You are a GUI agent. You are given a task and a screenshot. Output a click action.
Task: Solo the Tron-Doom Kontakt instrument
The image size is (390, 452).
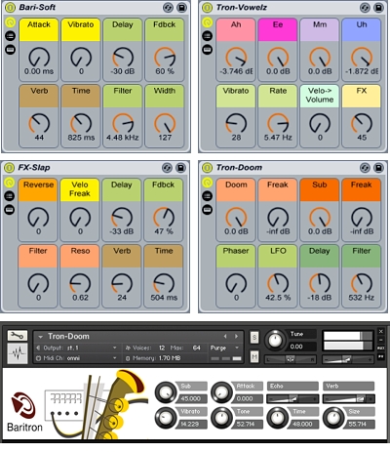coord(254,338)
